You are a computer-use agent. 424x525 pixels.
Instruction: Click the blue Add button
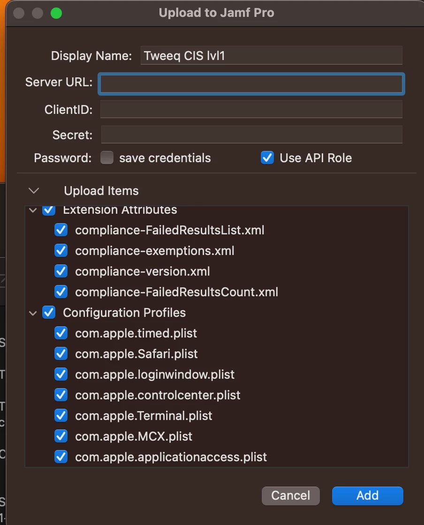(367, 495)
